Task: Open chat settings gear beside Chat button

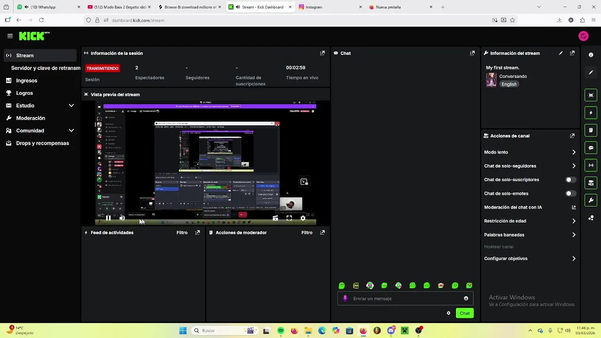Action: [448, 313]
